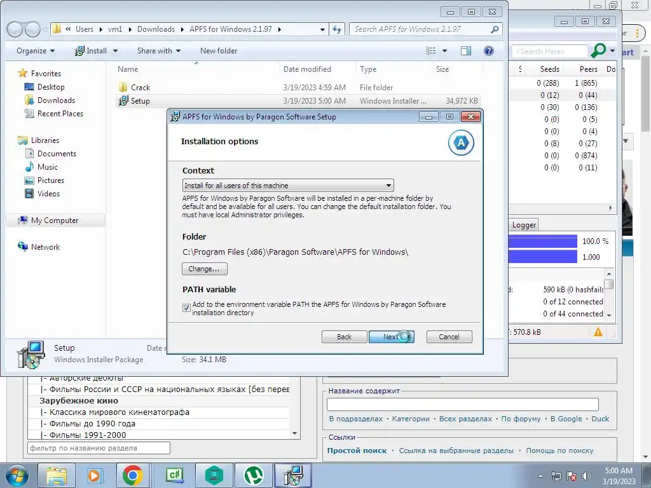The height and width of the screenshot is (488, 651).
Task: Open Chrome from the taskbar
Action: pos(132,475)
